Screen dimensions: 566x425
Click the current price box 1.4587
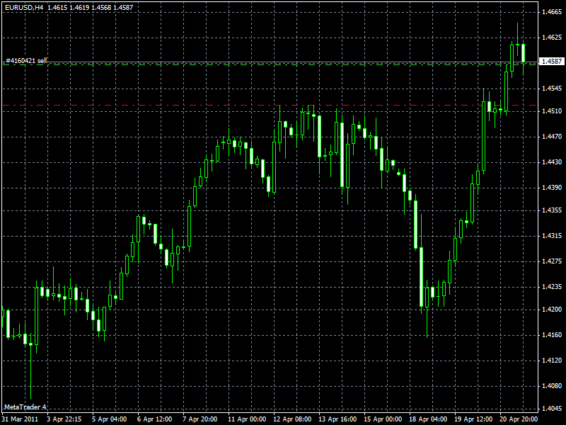[x=552, y=62]
